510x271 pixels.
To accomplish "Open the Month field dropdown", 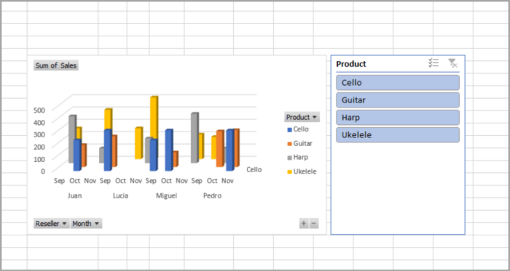I will point(87,223).
